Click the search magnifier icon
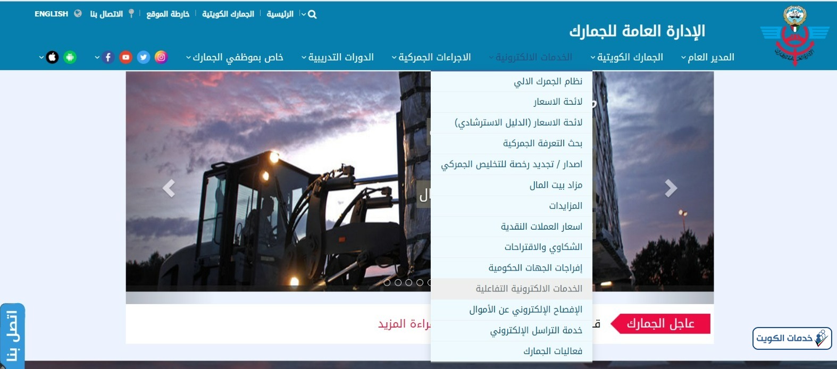The image size is (837, 369). [312, 14]
